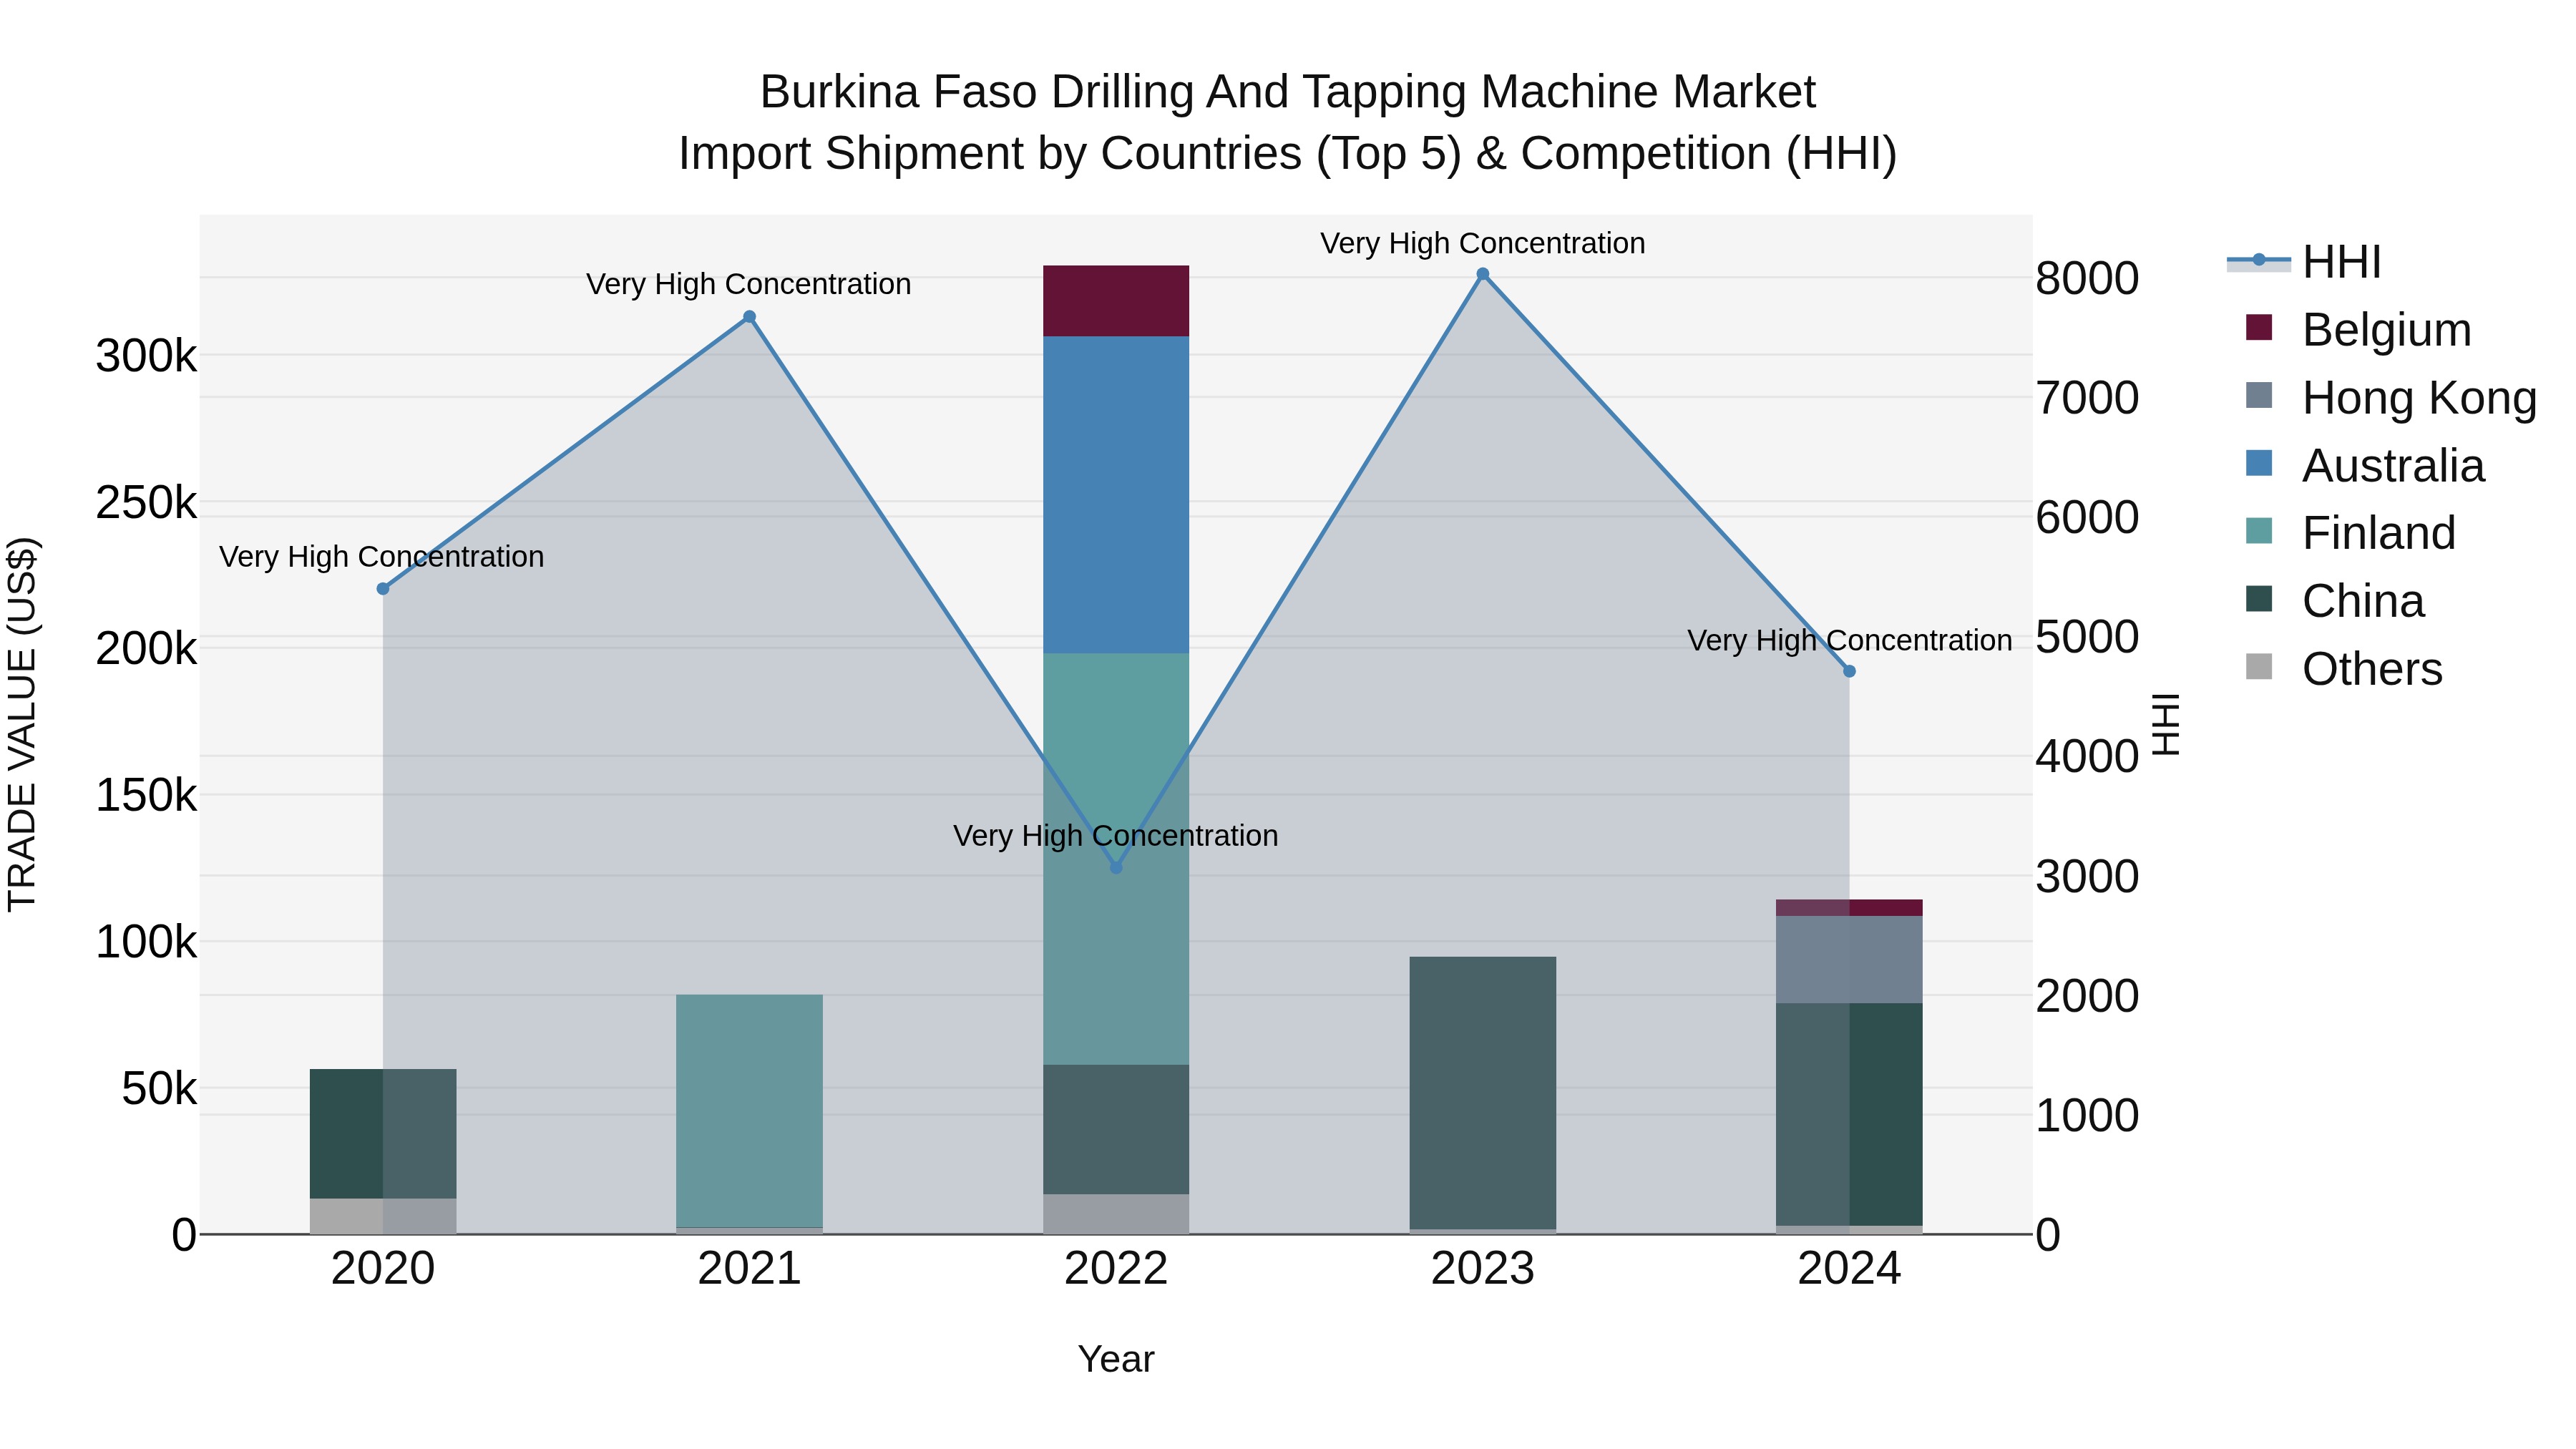Click the chart title text
Viewport: 2576px width, 1449px height.
tap(1288, 123)
